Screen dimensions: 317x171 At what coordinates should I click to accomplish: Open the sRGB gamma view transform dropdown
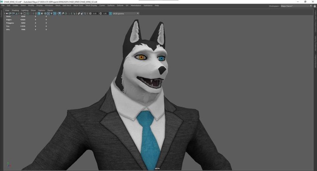[126, 13]
